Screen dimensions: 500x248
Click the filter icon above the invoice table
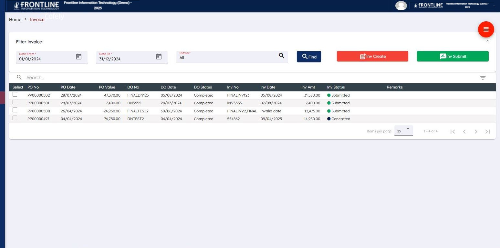click(483, 77)
